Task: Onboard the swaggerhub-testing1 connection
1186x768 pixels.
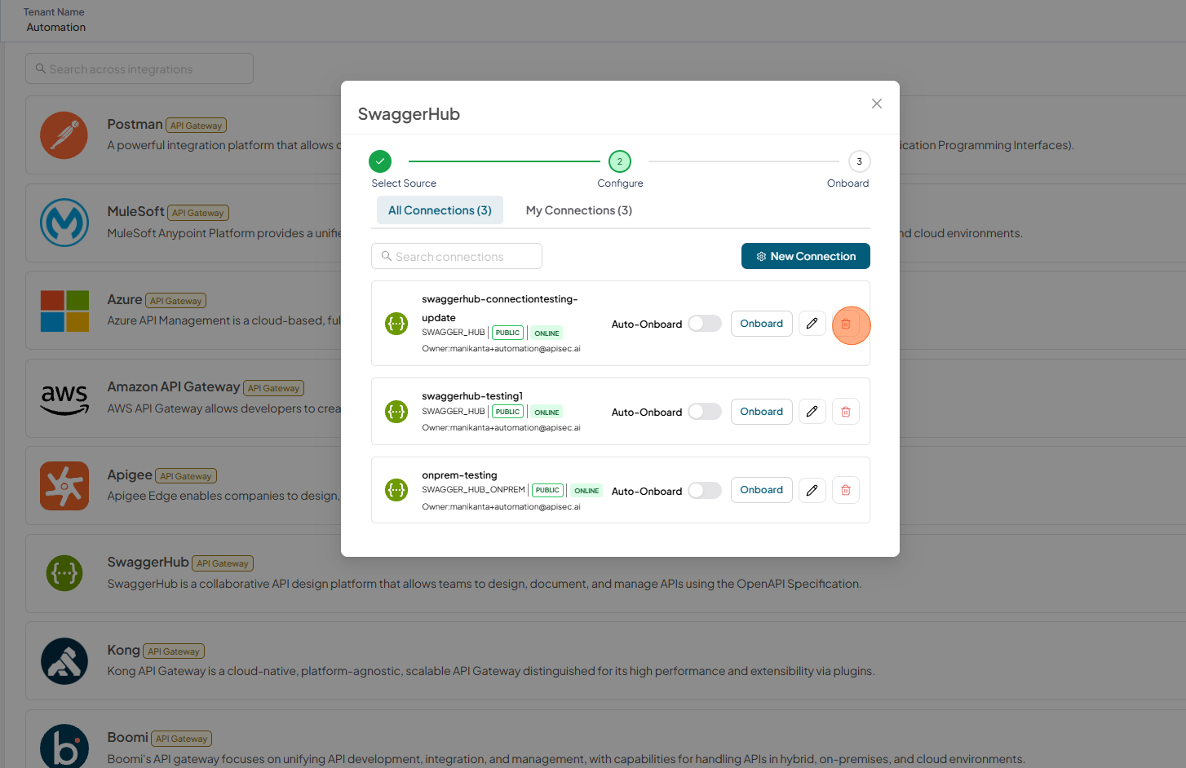Action: tap(762, 412)
